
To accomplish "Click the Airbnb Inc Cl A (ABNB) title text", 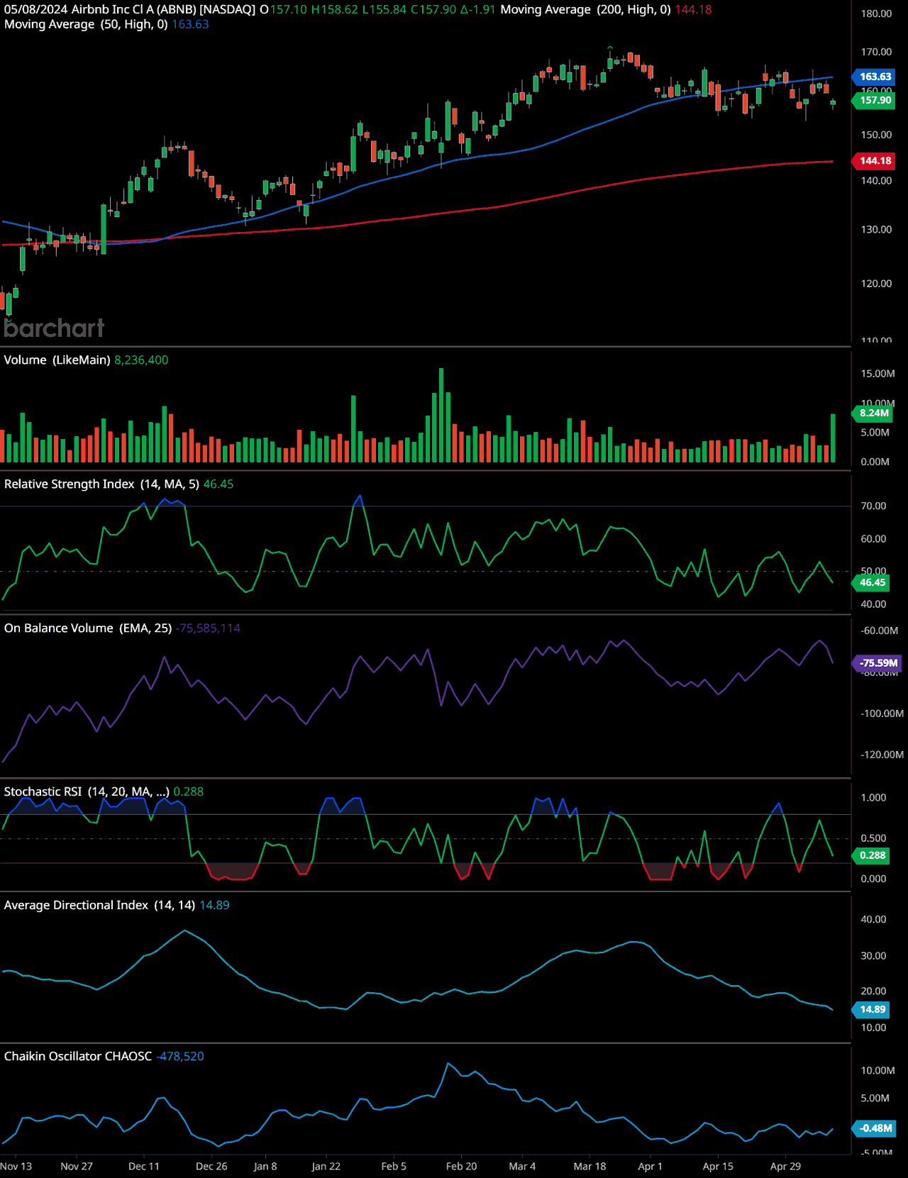I will (x=134, y=9).
